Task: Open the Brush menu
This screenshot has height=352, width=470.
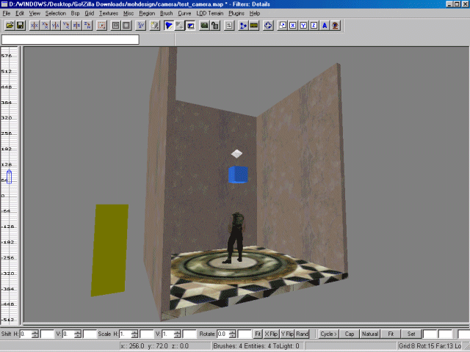Action: click(167, 13)
